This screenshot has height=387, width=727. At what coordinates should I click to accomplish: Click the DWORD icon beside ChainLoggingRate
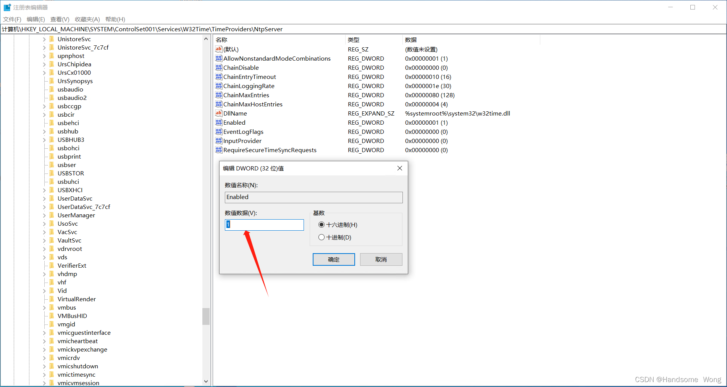[219, 86]
